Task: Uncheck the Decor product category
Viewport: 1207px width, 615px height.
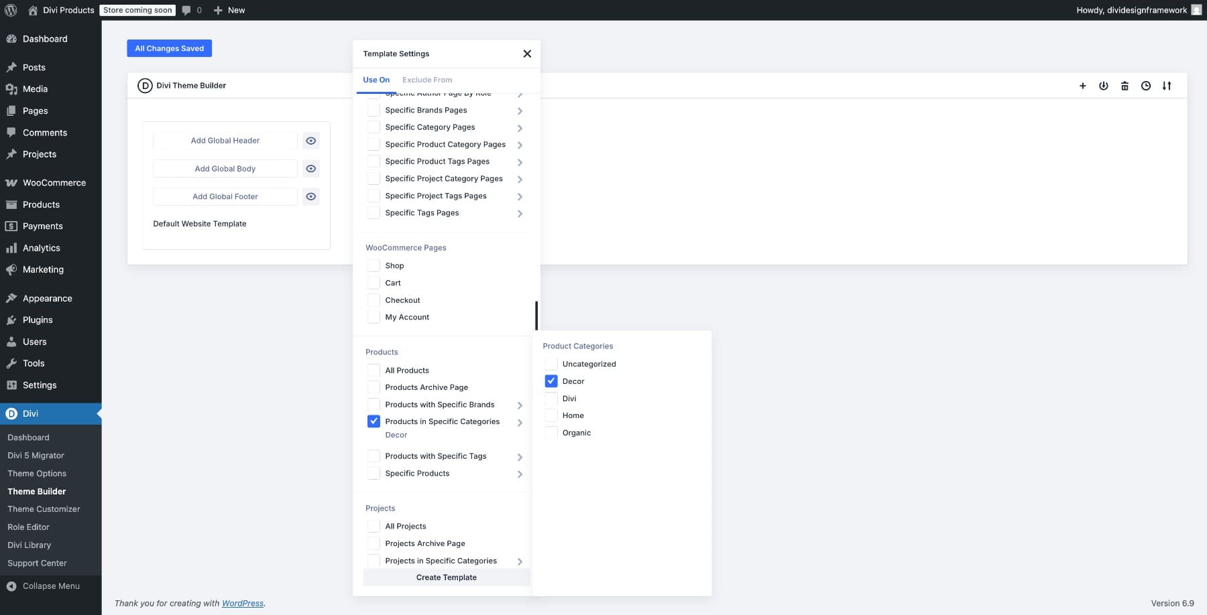Action: [551, 381]
